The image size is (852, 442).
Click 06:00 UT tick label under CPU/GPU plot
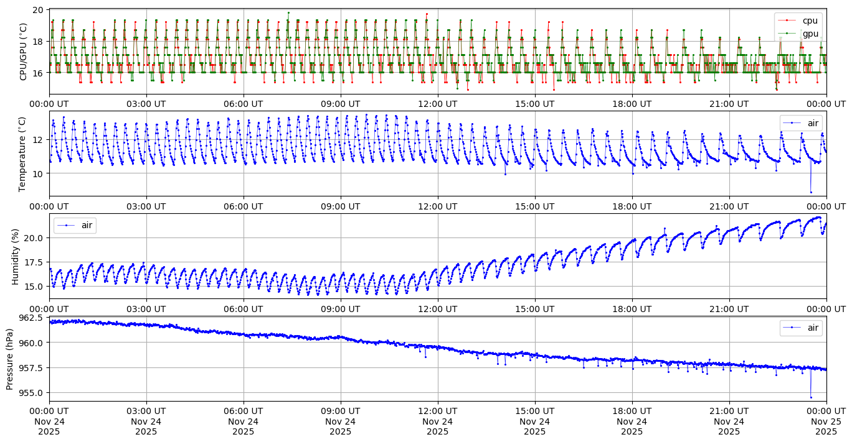point(243,104)
